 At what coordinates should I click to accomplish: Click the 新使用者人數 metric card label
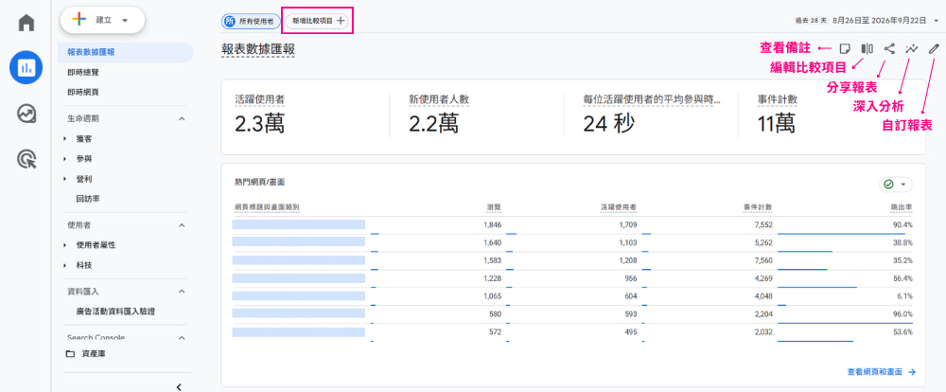tap(439, 98)
